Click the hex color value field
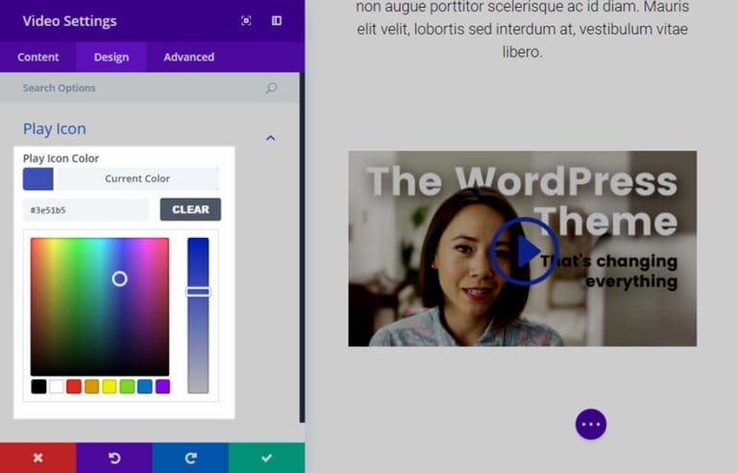 pyautogui.click(x=86, y=210)
